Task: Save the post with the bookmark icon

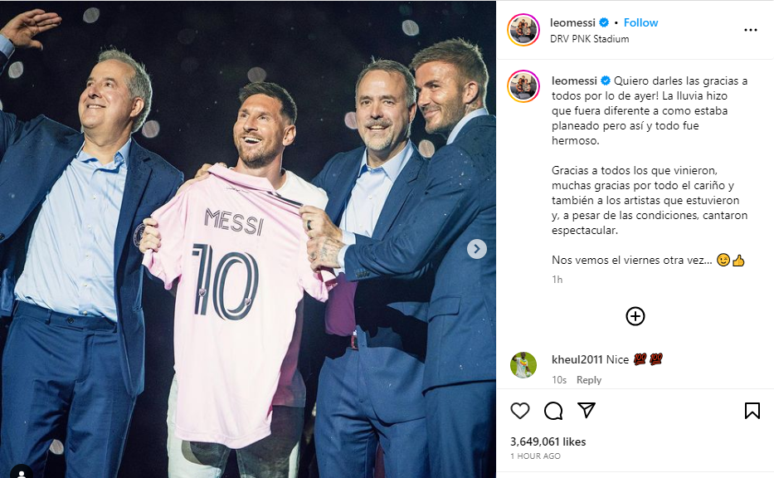Action: [x=752, y=411]
